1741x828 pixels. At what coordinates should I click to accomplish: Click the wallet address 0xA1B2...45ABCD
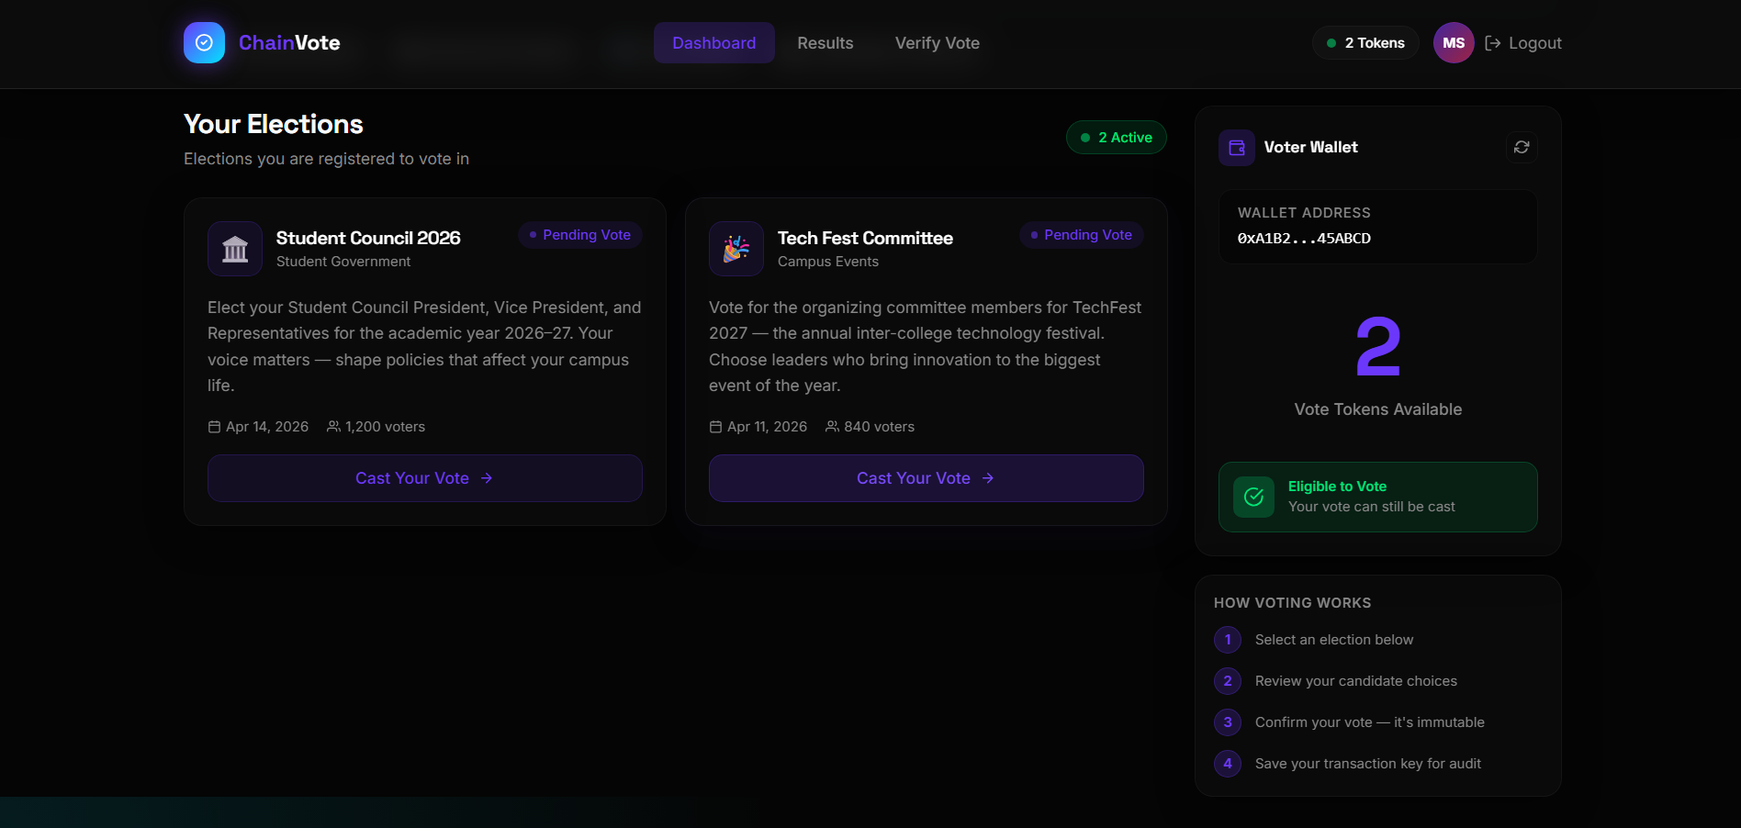pos(1304,239)
